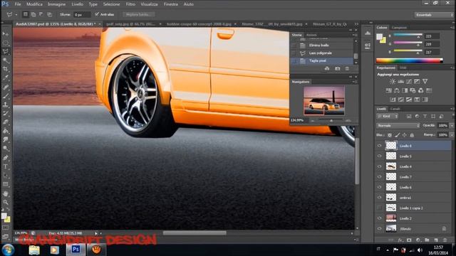Select the Eraser tool
The image size is (456, 256).
pos(6,122)
